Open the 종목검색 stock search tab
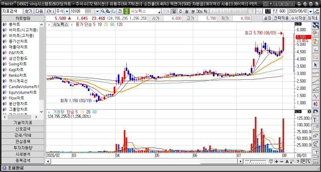Screen dimensions: 321x172 coord(23,160)
